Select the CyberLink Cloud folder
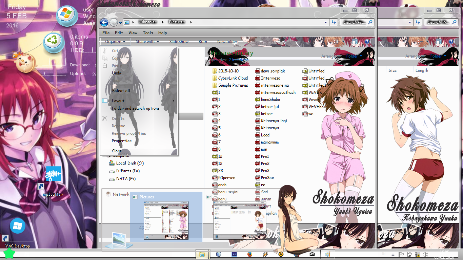The width and height of the screenshot is (463, 260). click(230, 78)
